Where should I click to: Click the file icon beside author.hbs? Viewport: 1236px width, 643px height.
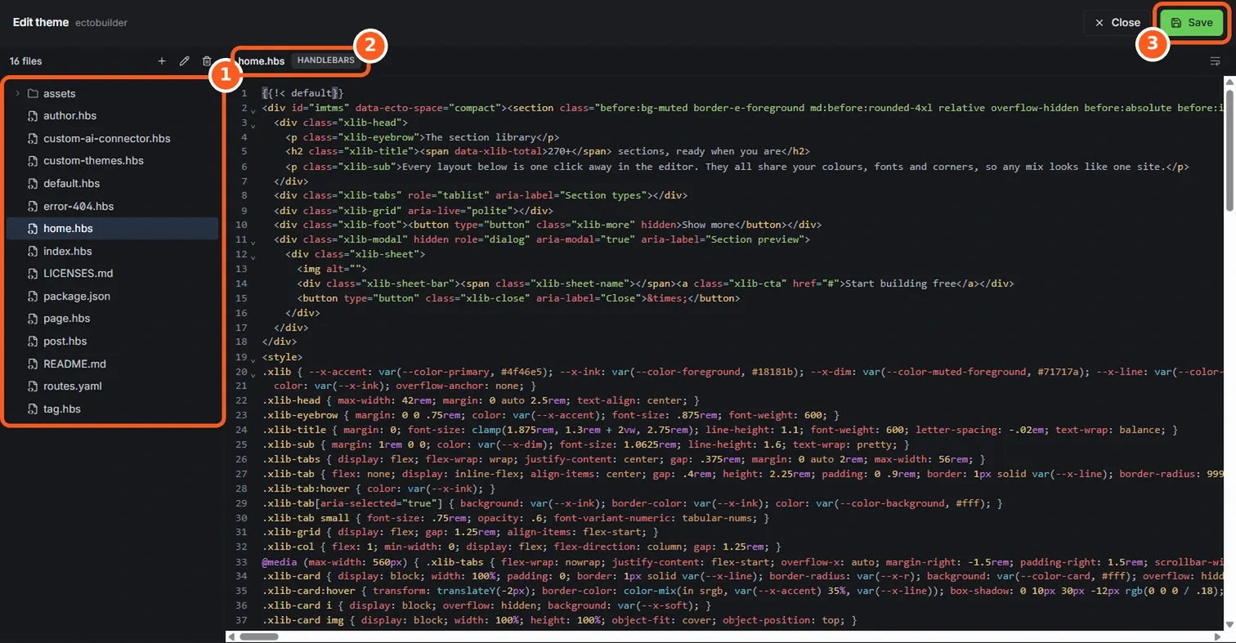(33, 116)
